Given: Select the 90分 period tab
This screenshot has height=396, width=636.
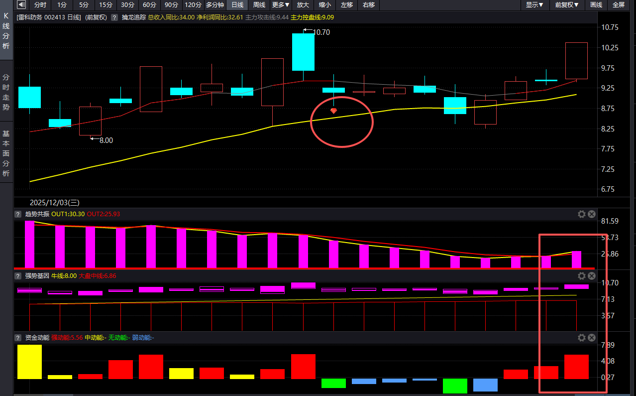Looking at the screenshot, I should (x=171, y=5).
